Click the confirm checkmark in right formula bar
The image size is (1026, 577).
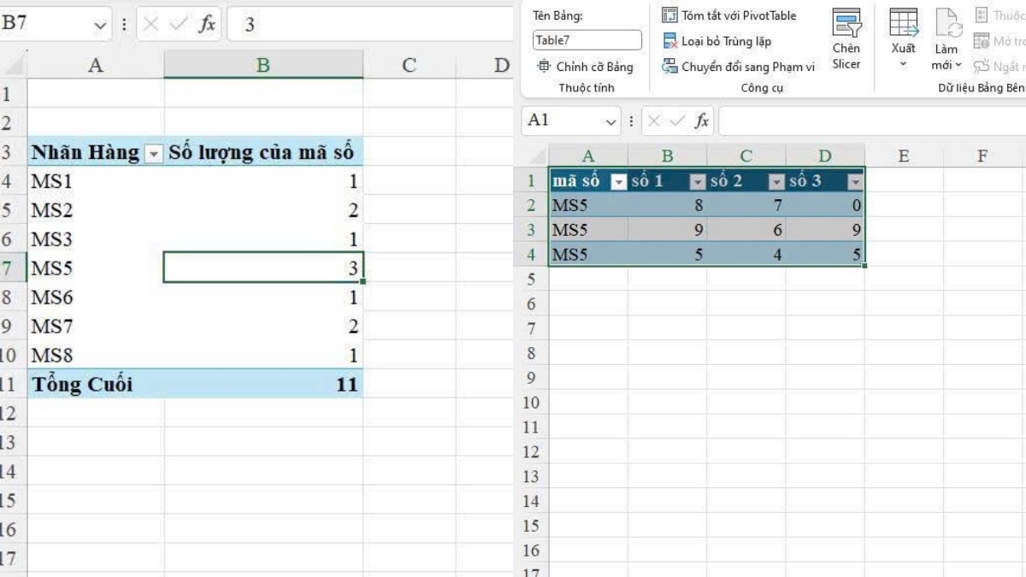(677, 121)
